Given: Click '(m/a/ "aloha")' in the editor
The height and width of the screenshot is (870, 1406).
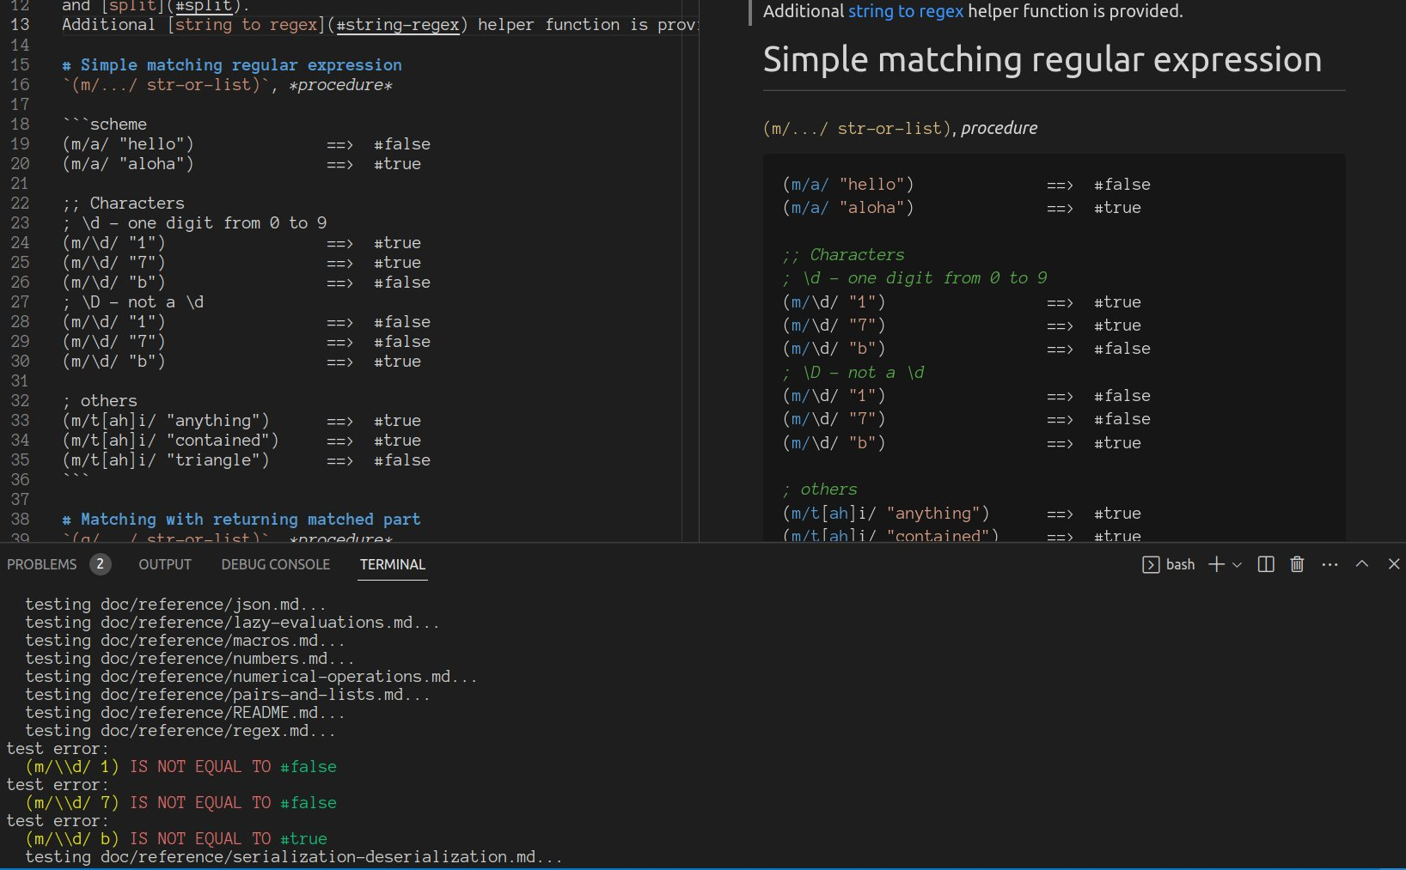Looking at the screenshot, I should [x=128, y=164].
